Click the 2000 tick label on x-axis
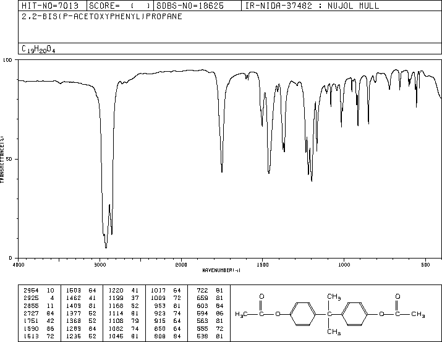The height and width of the screenshot is (342, 442). tap(181, 265)
